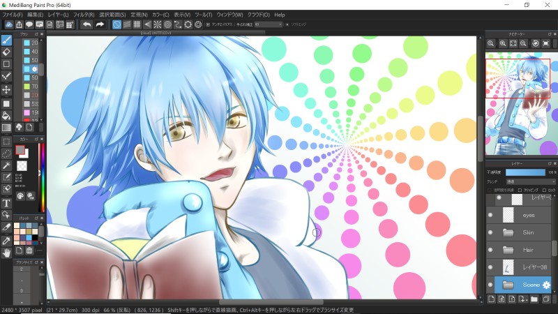The width and height of the screenshot is (558, 314).
Task: Hide the Scene folder layer
Action: [x=490, y=285]
